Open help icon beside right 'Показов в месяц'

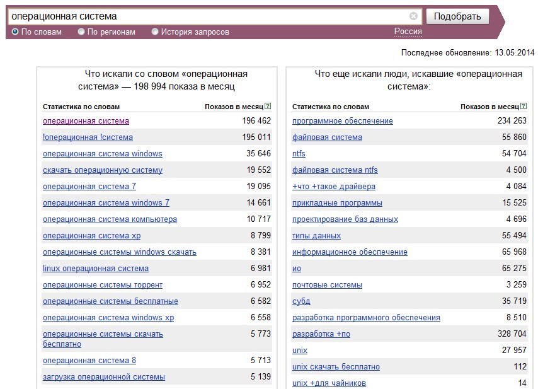(x=524, y=106)
